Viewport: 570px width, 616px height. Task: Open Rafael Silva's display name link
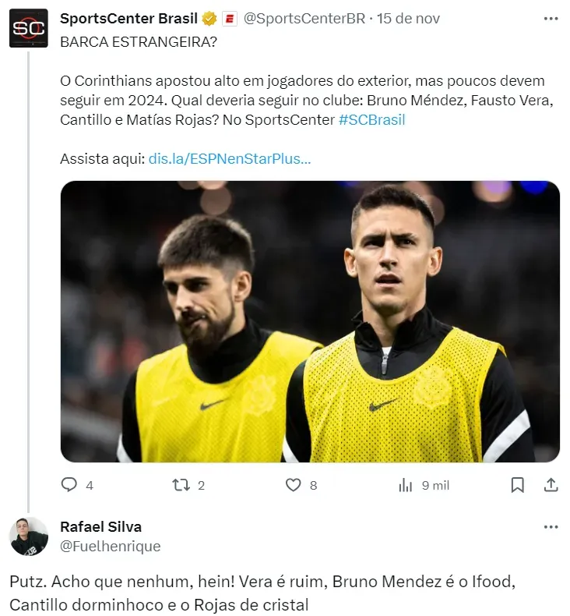click(x=100, y=526)
